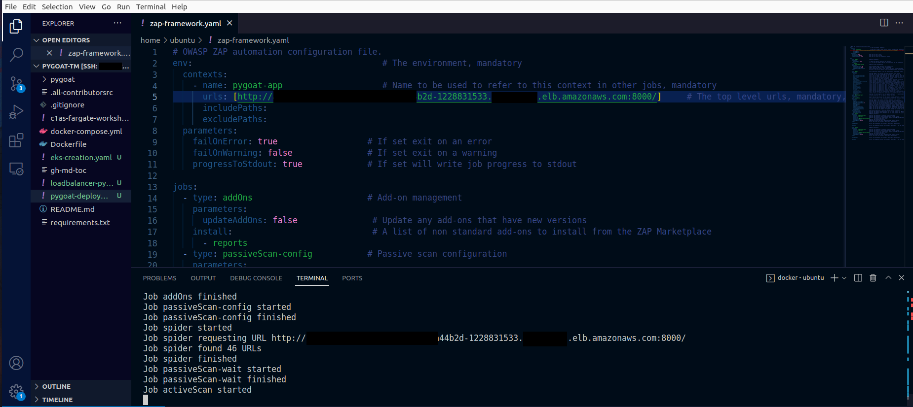
Task: Kill terminal with trash icon
Action: tap(873, 278)
